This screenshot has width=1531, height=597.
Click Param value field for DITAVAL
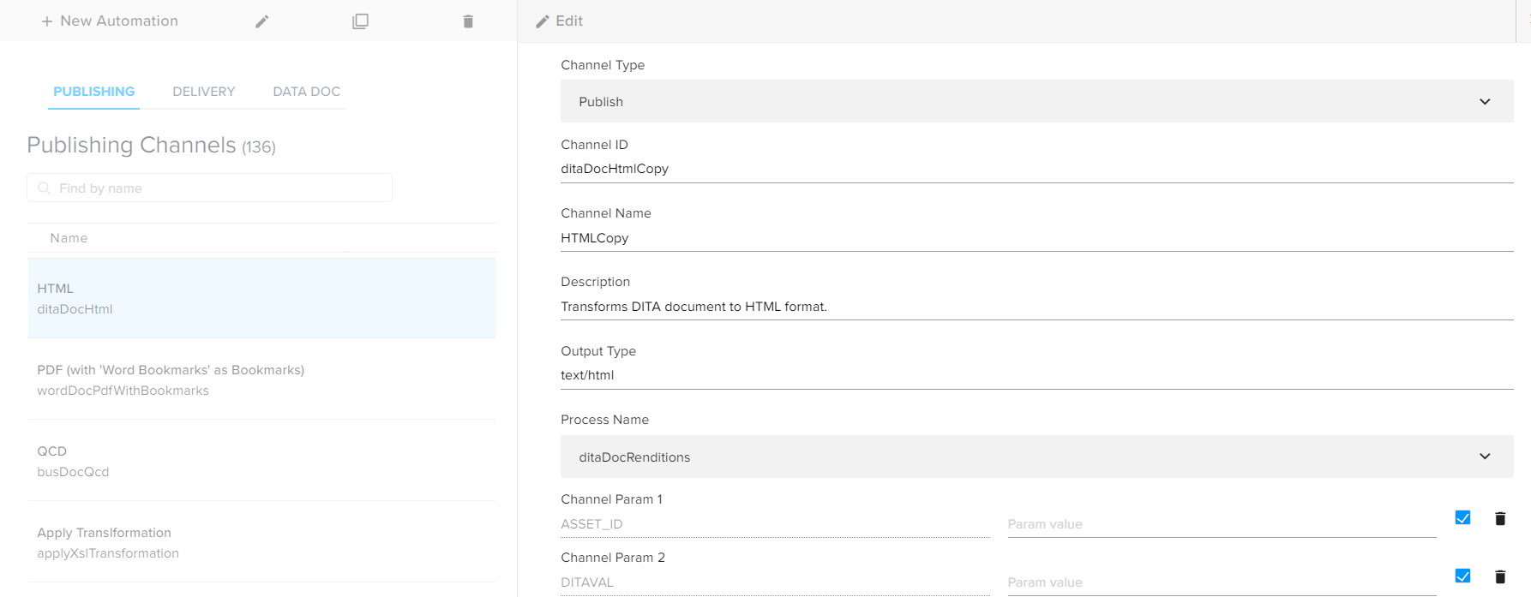(x=1222, y=582)
